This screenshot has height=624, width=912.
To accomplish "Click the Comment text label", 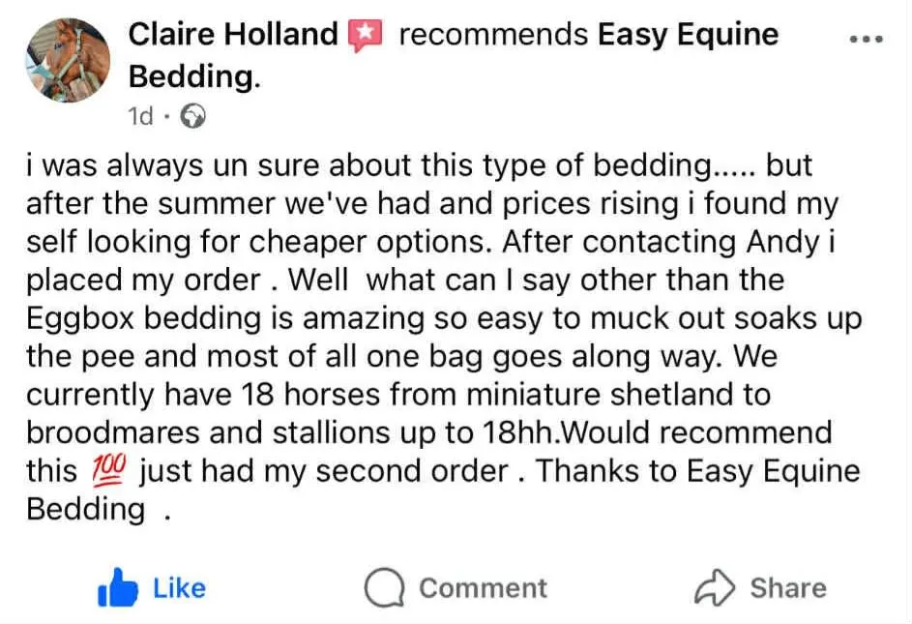I will coord(483,587).
